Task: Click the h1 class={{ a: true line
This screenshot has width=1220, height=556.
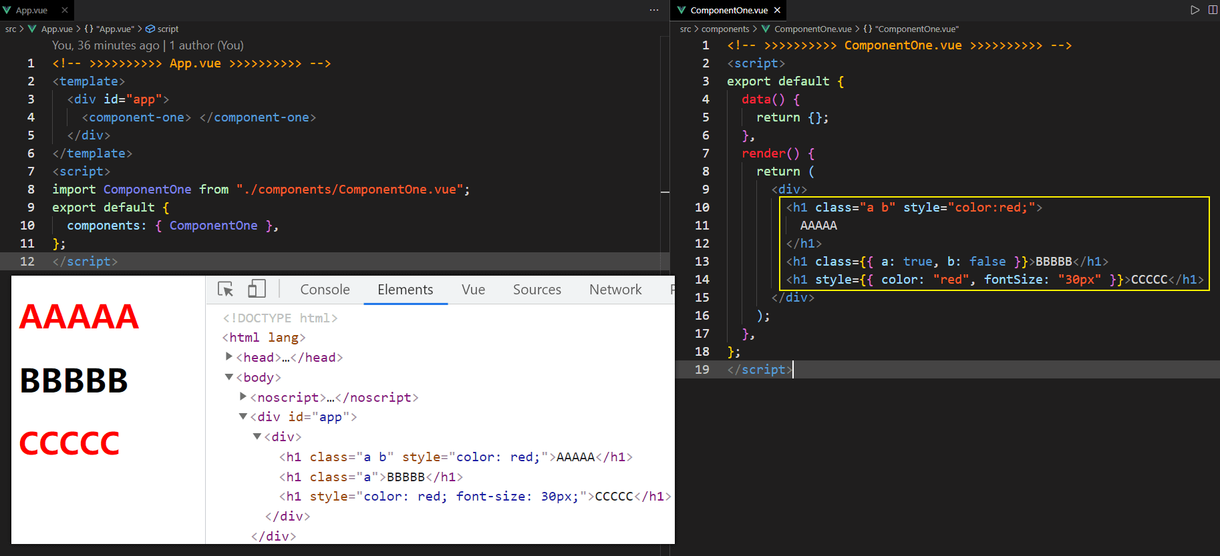Action: tap(947, 262)
